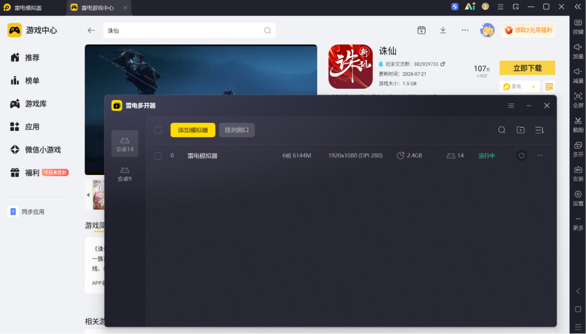Image resolution: width=586 pixels, height=334 pixels.
Task: Open 按键 key mapping tool
Action: click(578, 27)
